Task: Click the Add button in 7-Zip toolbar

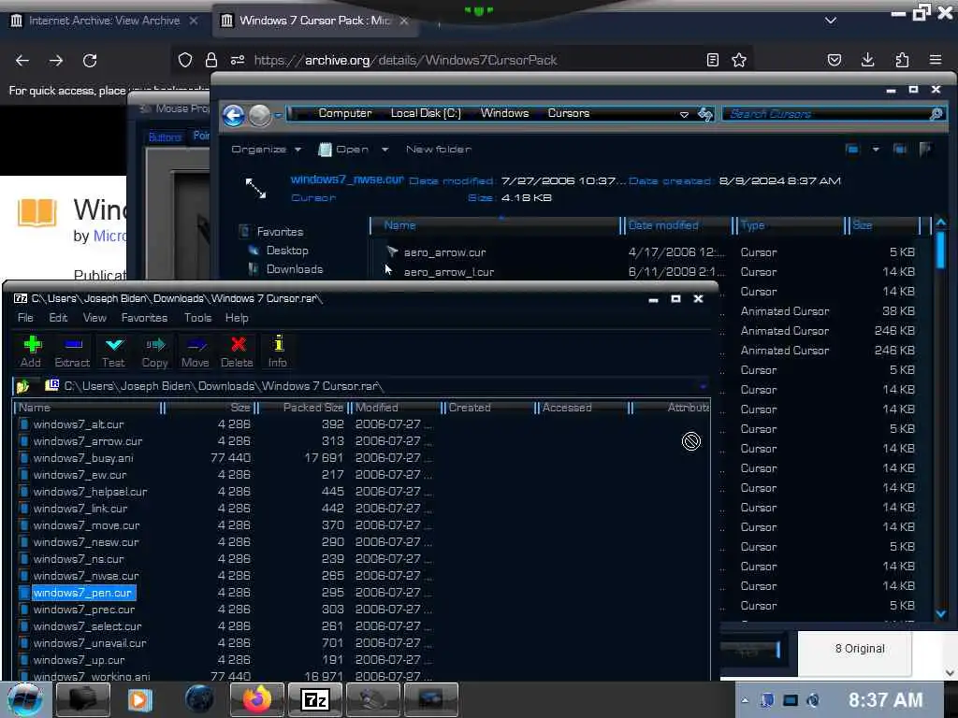Action: pyautogui.click(x=31, y=352)
